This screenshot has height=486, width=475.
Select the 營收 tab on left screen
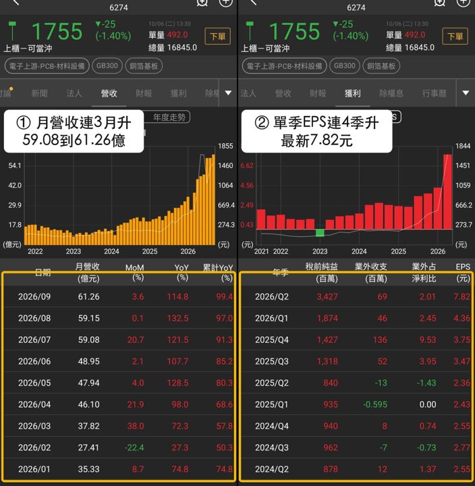point(109,93)
